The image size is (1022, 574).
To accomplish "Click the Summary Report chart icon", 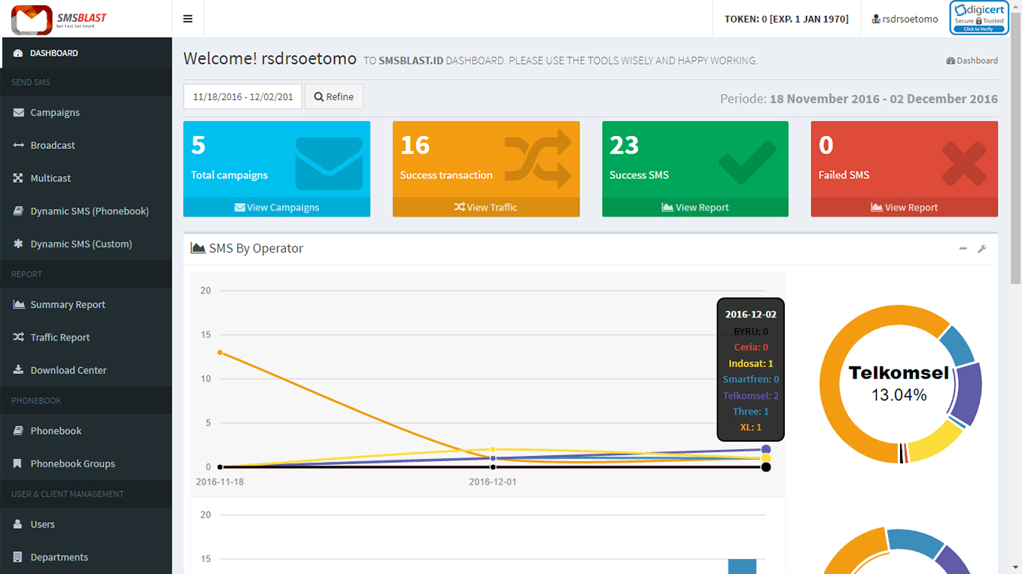I will (x=18, y=305).
